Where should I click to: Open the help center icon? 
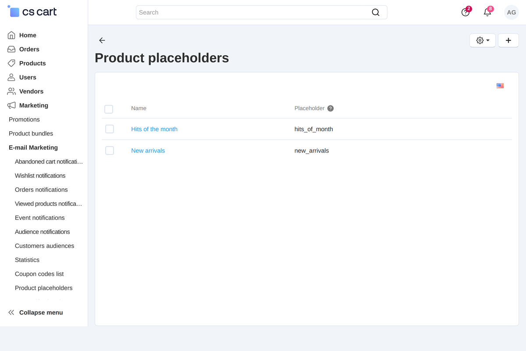tap(466, 12)
